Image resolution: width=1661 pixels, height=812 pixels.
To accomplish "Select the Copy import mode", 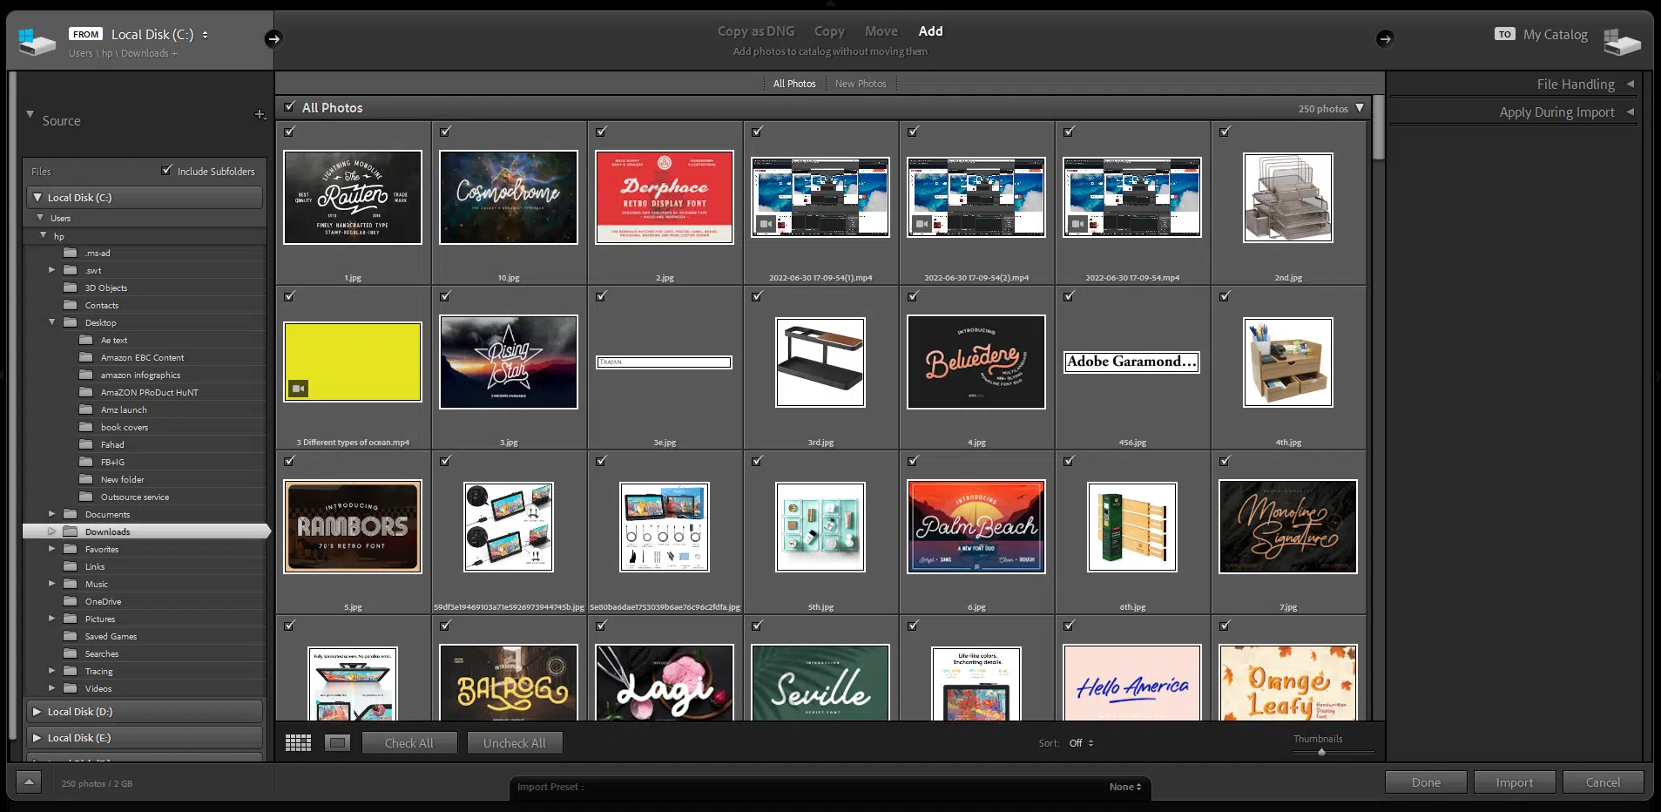I will tap(828, 30).
